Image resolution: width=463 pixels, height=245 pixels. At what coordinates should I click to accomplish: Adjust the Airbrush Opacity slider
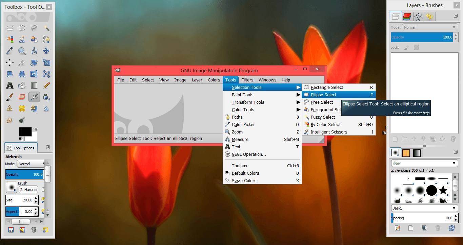24,174
